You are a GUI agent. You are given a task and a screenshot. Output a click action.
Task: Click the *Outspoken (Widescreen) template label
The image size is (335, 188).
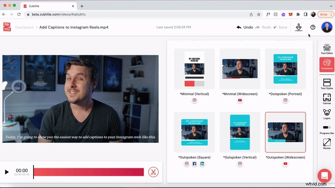(x=286, y=158)
